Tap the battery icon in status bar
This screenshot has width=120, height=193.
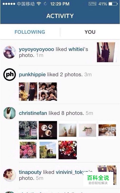[113, 4]
